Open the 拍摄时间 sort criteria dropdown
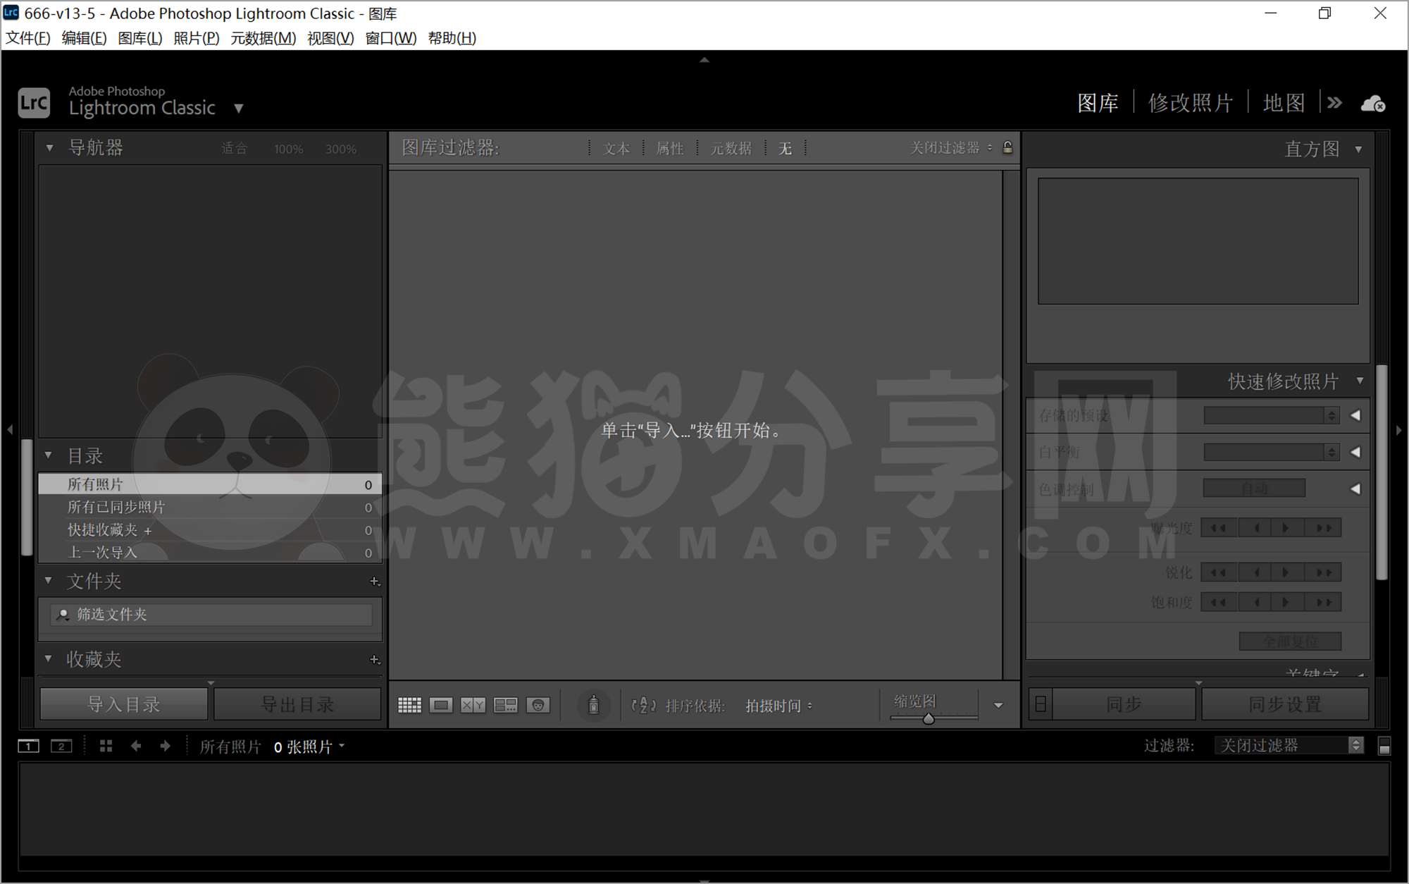 pos(778,706)
